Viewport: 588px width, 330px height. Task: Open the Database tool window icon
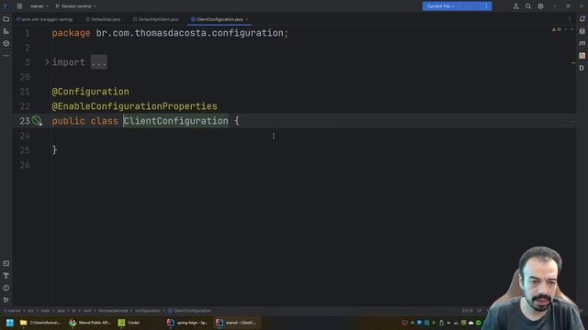[582, 31]
